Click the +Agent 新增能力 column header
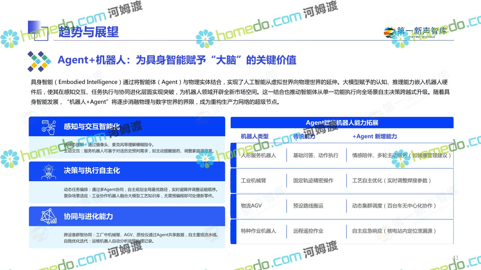The image size is (481, 270). 374,136
